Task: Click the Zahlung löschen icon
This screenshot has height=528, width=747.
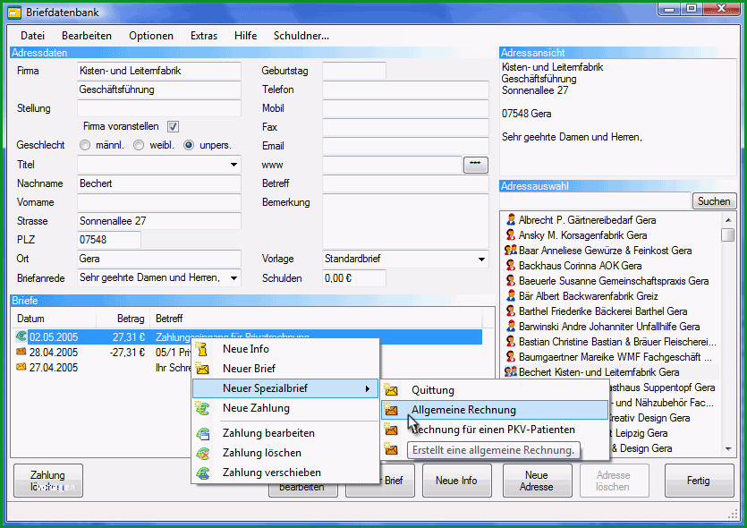Action: click(x=203, y=453)
